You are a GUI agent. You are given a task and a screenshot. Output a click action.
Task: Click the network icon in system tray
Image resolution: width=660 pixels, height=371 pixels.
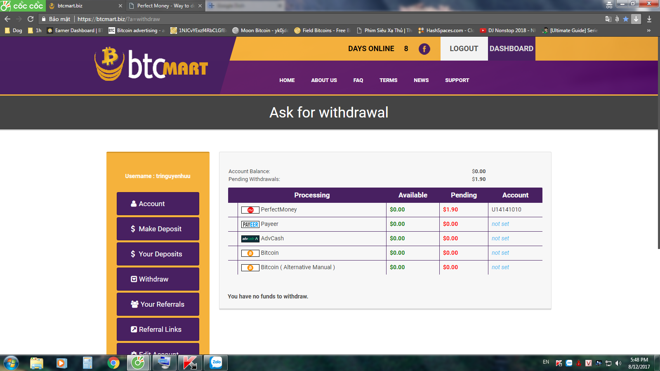coord(608,363)
